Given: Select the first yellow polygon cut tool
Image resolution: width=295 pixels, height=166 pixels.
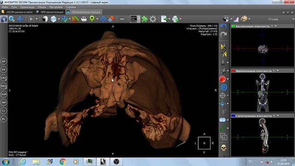Looking at the screenshot, I should [223, 46].
